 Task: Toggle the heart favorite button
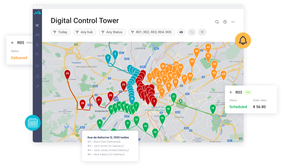(202, 32)
